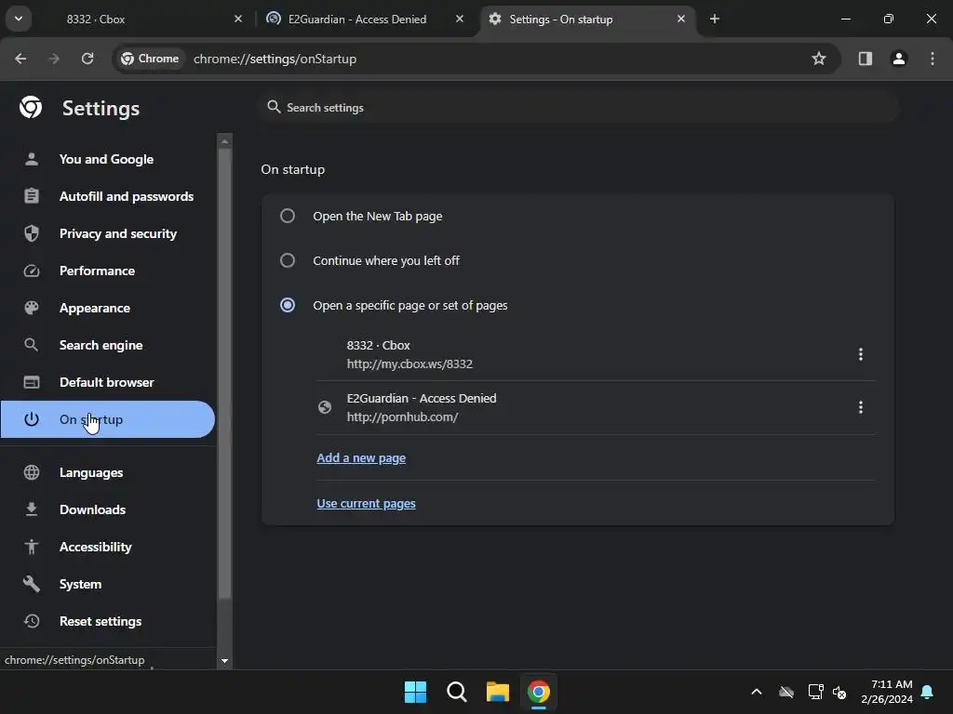The width and height of the screenshot is (953, 714).
Task: Open more actions for 8332 · Cbox page
Action: [860, 354]
